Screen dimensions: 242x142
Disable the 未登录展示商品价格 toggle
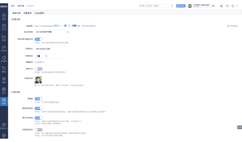click(x=39, y=39)
